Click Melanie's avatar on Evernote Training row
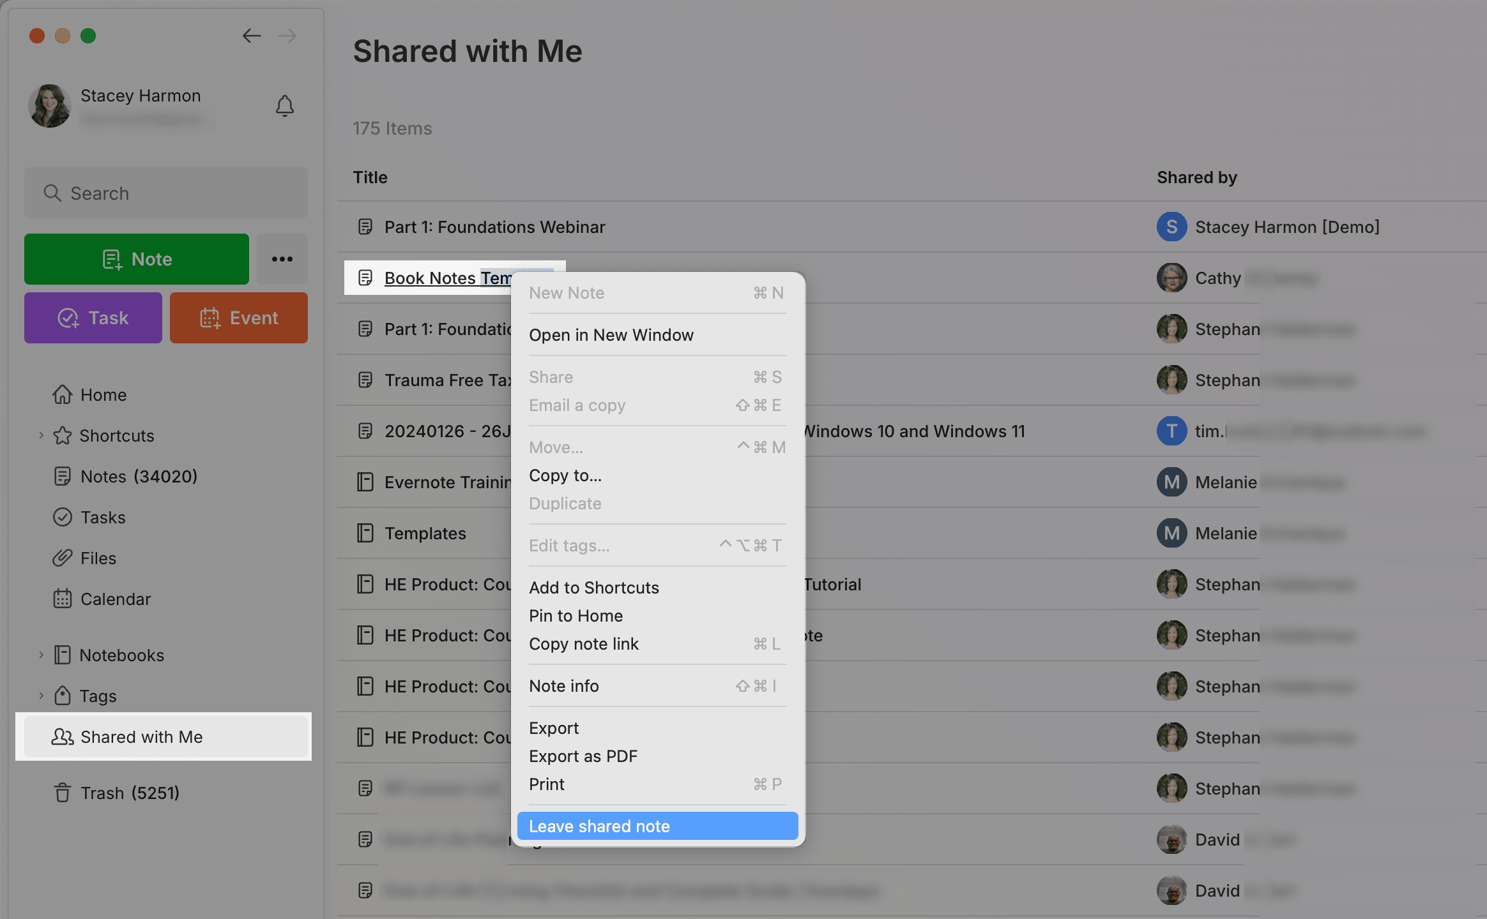 click(x=1172, y=482)
